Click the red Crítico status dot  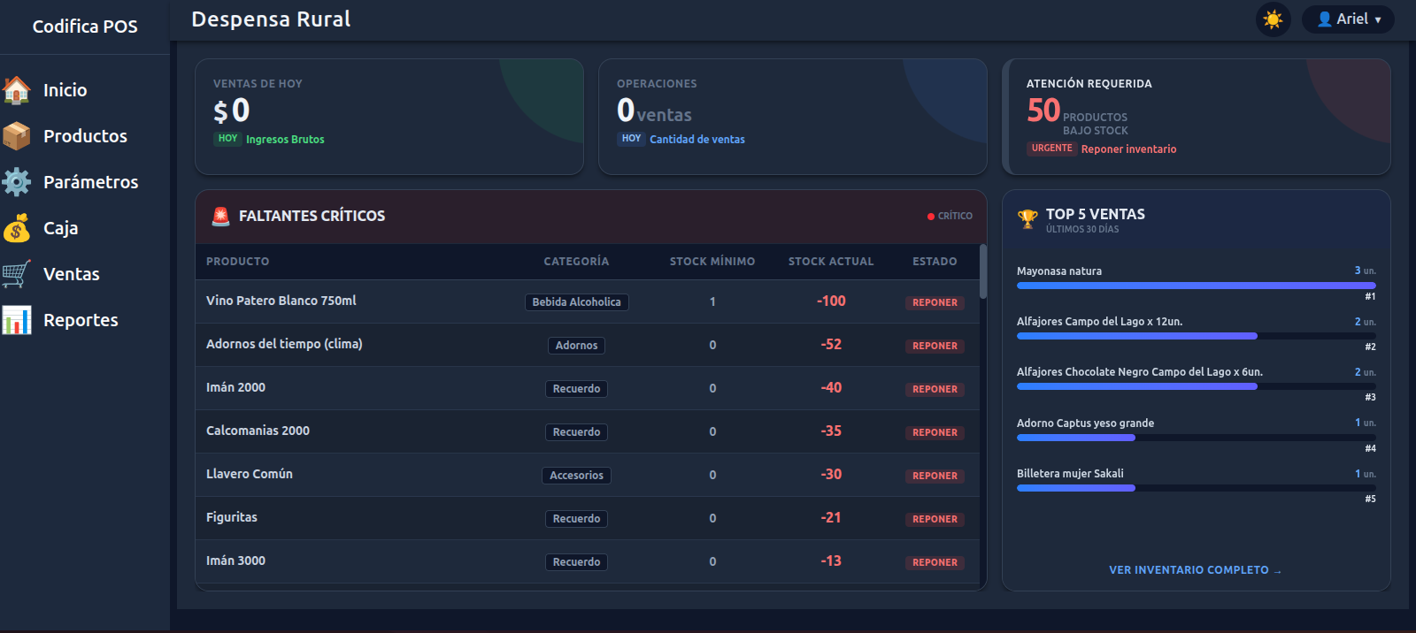pyautogui.click(x=931, y=216)
